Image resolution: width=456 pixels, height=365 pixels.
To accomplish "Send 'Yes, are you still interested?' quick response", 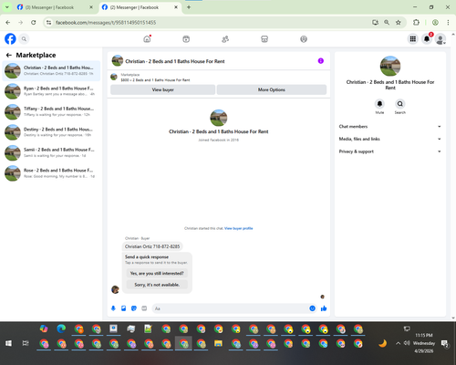I will 157,273.
